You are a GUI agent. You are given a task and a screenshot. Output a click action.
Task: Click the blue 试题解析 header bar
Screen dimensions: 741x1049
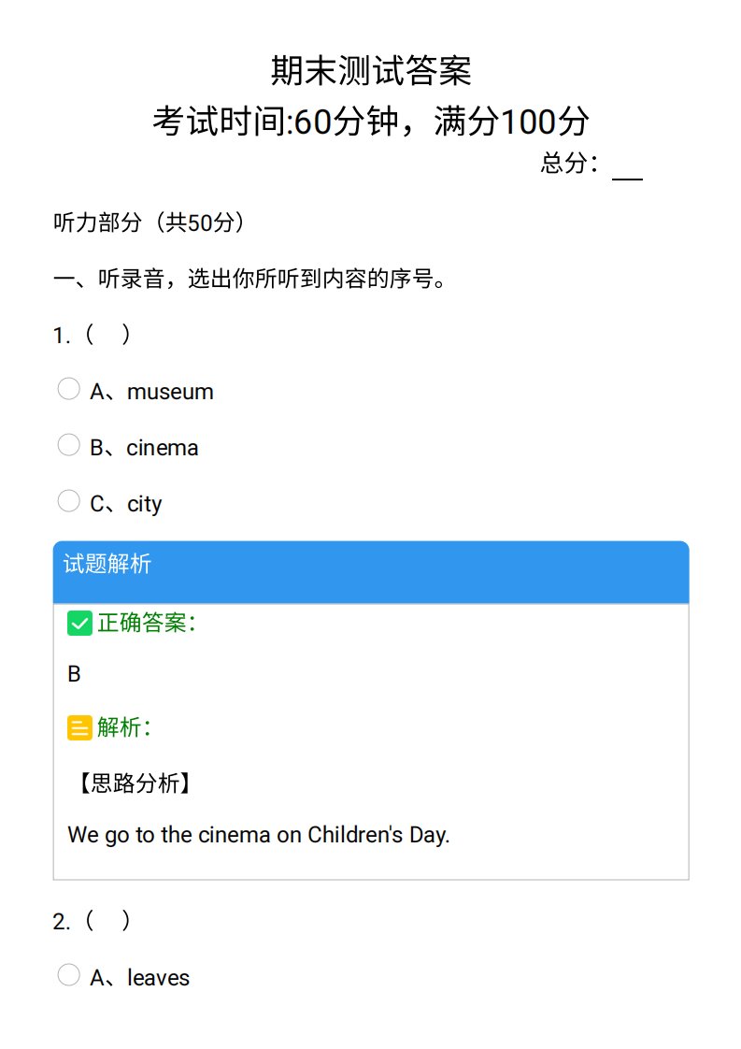pyautogui.click(x=371, y=572)
